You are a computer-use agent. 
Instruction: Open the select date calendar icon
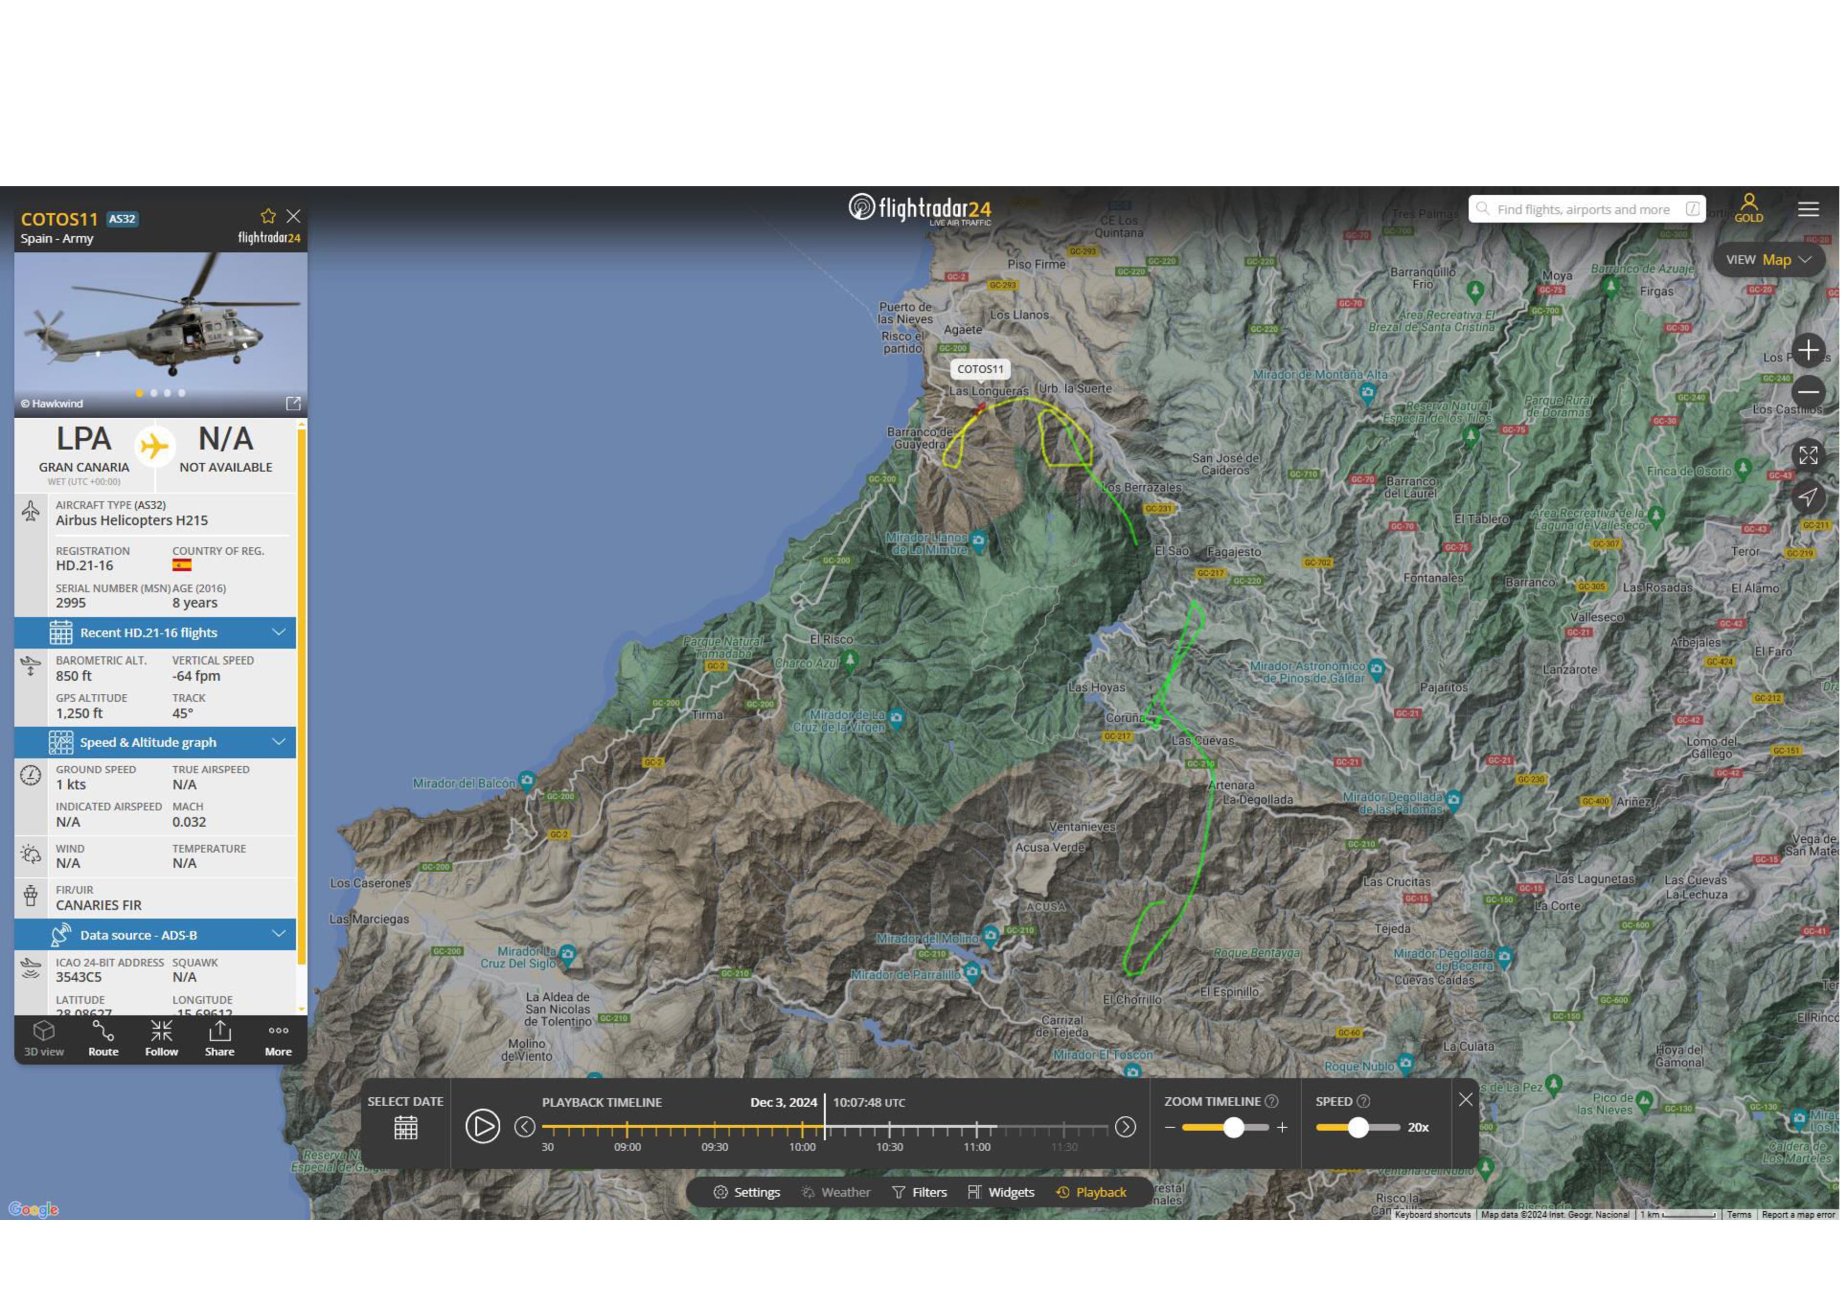tap(405, 1128)
